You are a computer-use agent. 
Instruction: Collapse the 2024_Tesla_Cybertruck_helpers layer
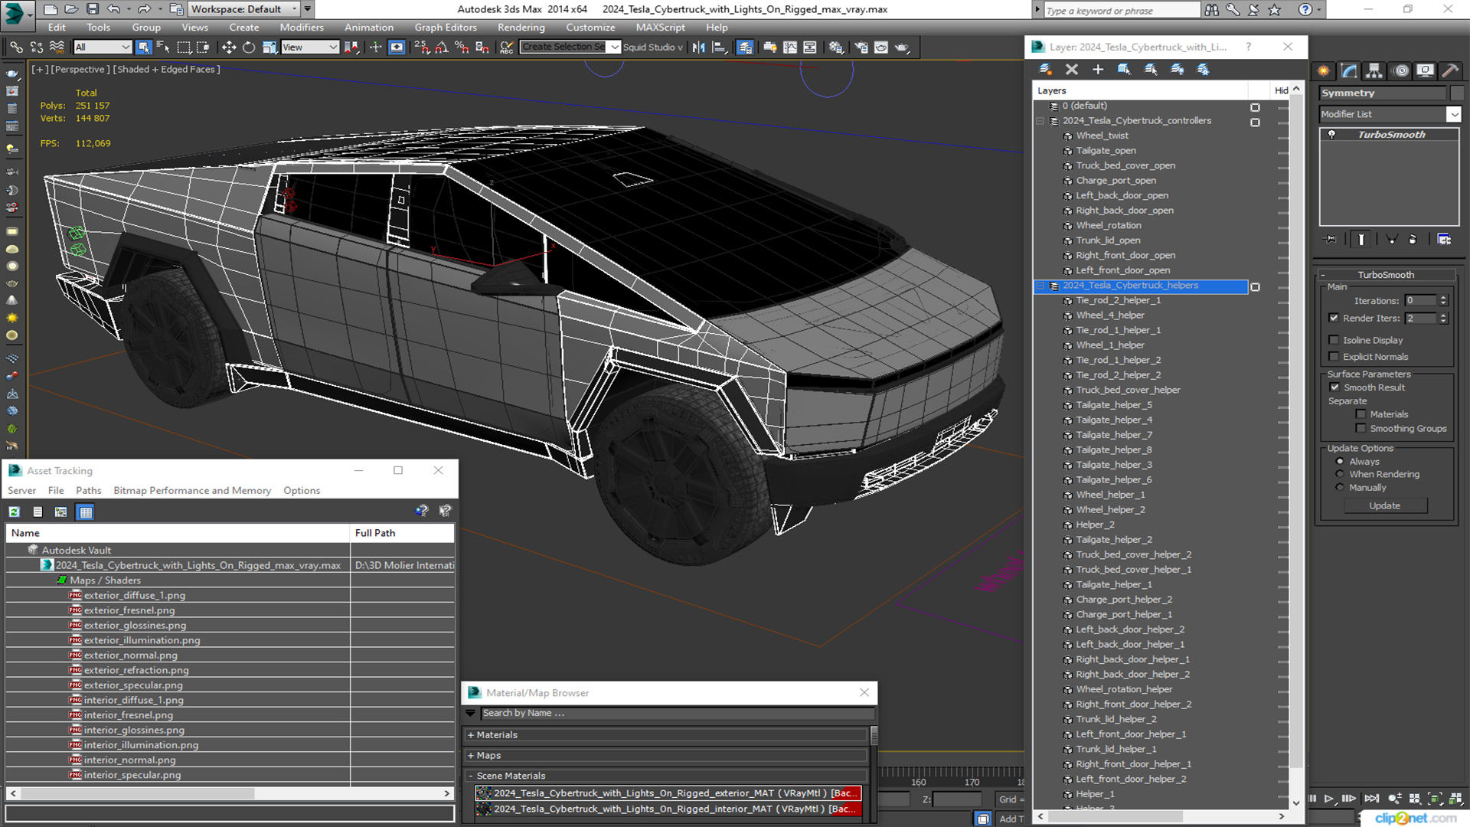(1040, 286)
